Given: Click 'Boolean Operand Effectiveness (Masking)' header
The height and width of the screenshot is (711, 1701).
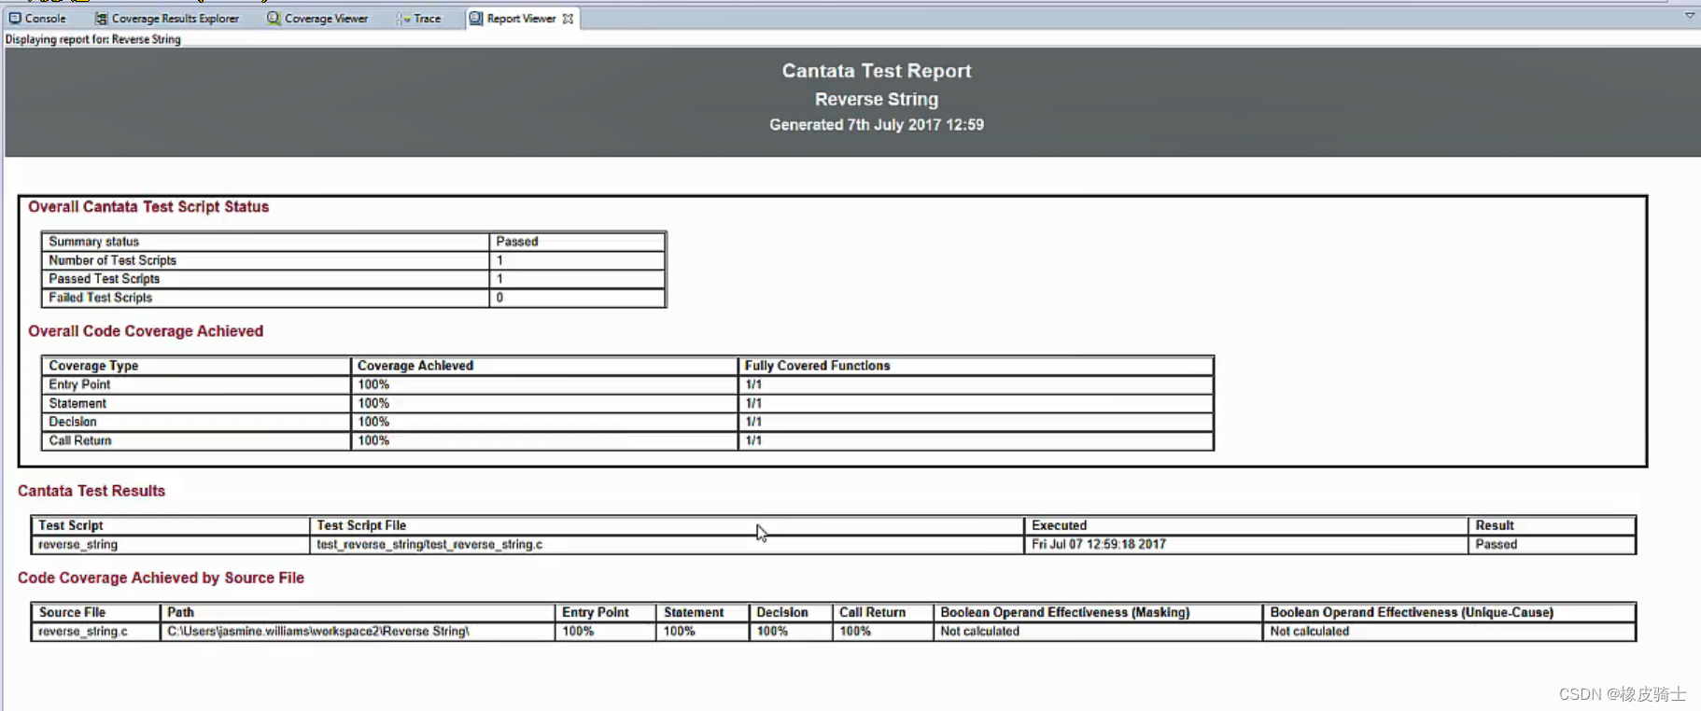Looking at the screenshot, I should tap(1097, 612).
